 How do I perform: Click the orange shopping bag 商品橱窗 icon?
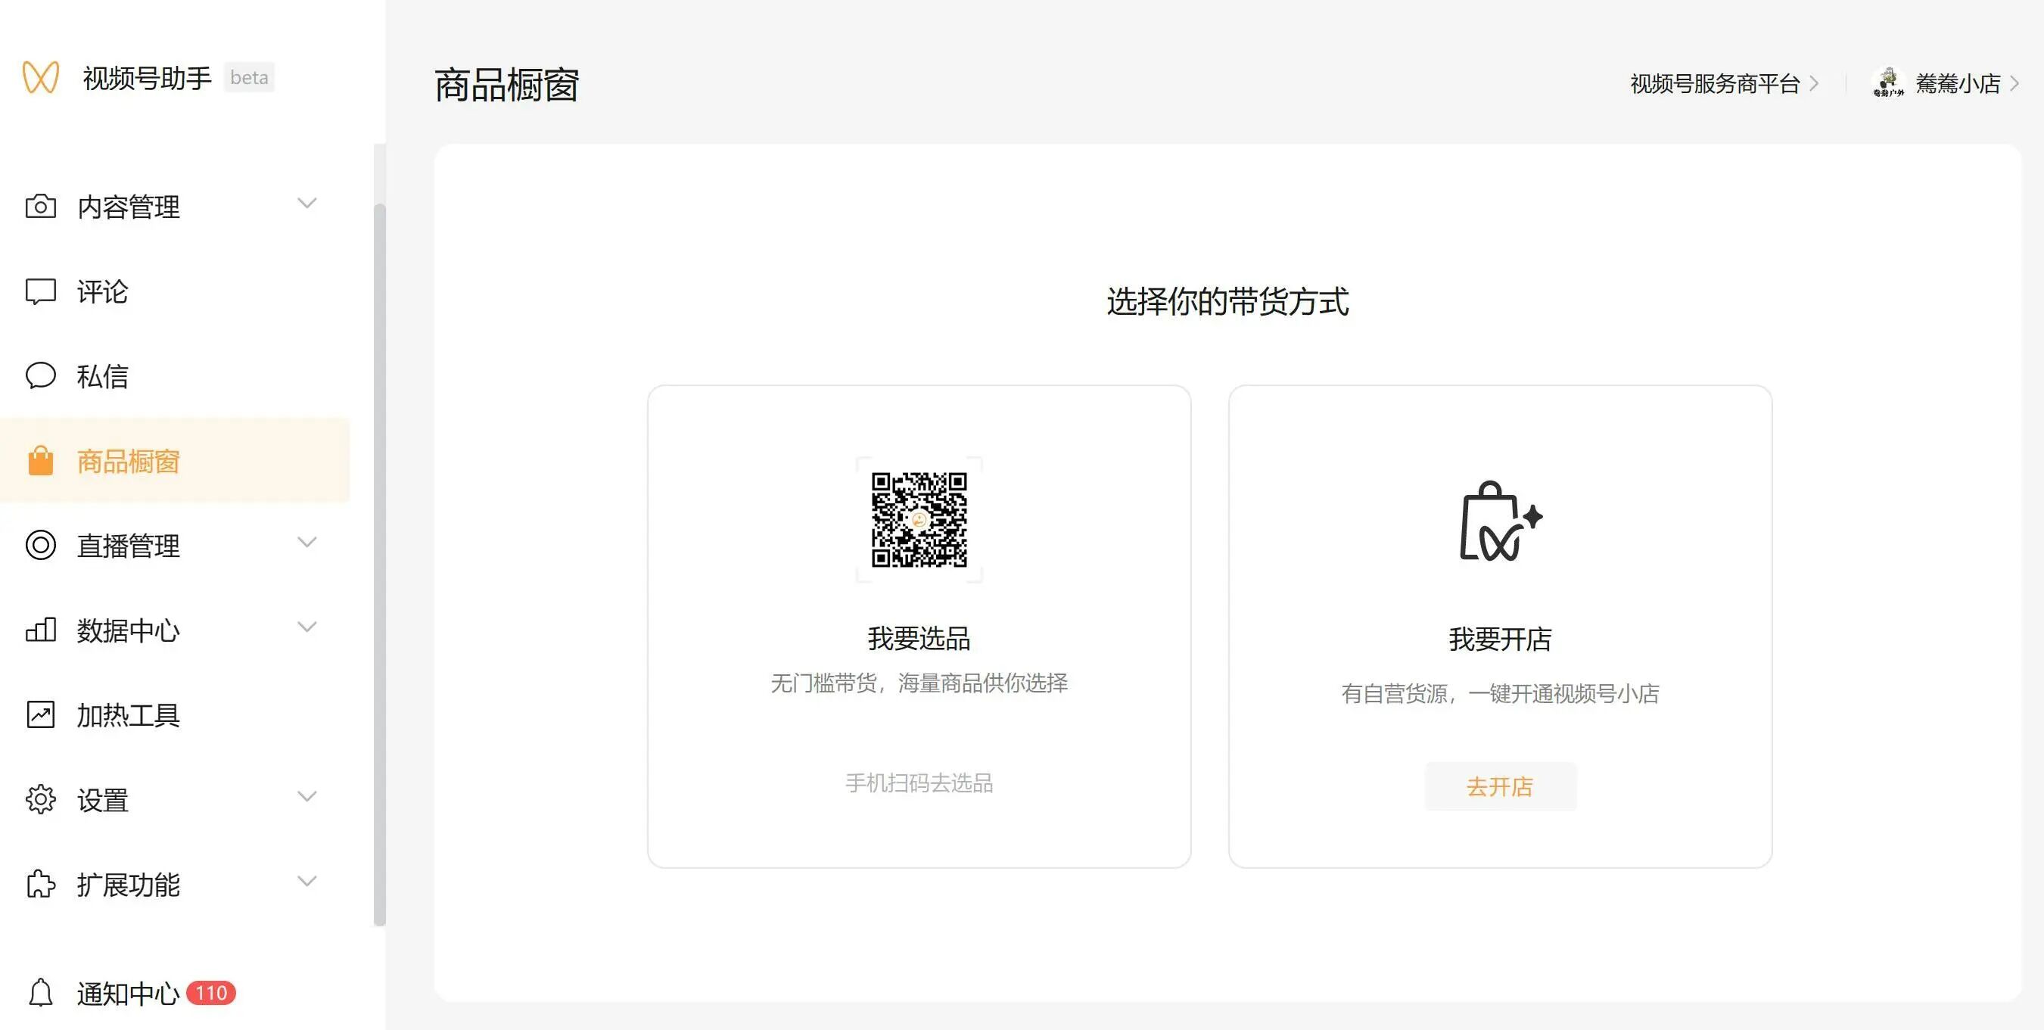click(40, 461)
